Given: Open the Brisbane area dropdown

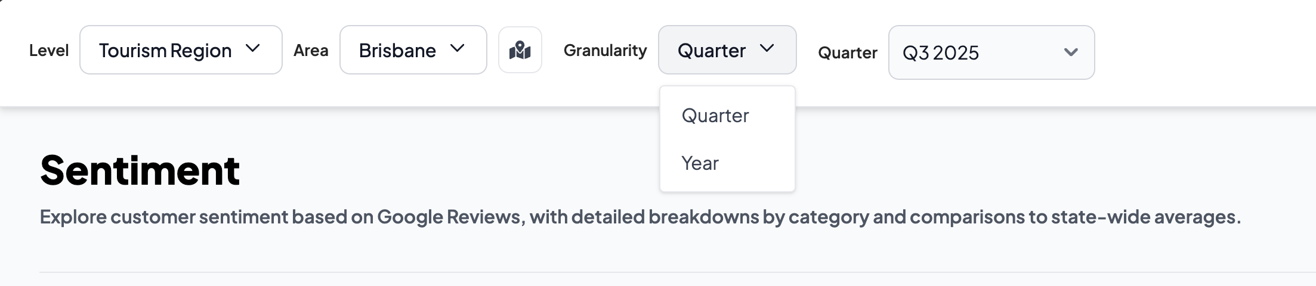Looking at the screenshot, I should pyautogui.click(x=413, y=50).
